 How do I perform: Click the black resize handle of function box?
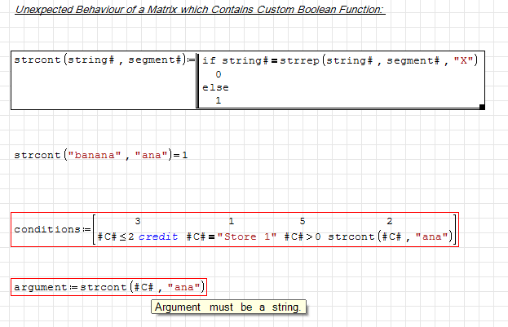482,106
